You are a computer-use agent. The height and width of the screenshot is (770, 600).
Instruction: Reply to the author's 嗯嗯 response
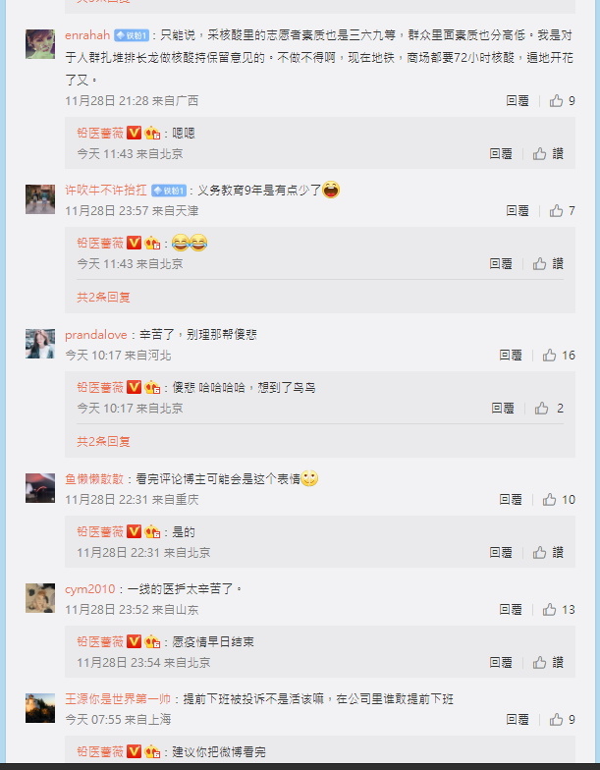(x=501, y=153)
